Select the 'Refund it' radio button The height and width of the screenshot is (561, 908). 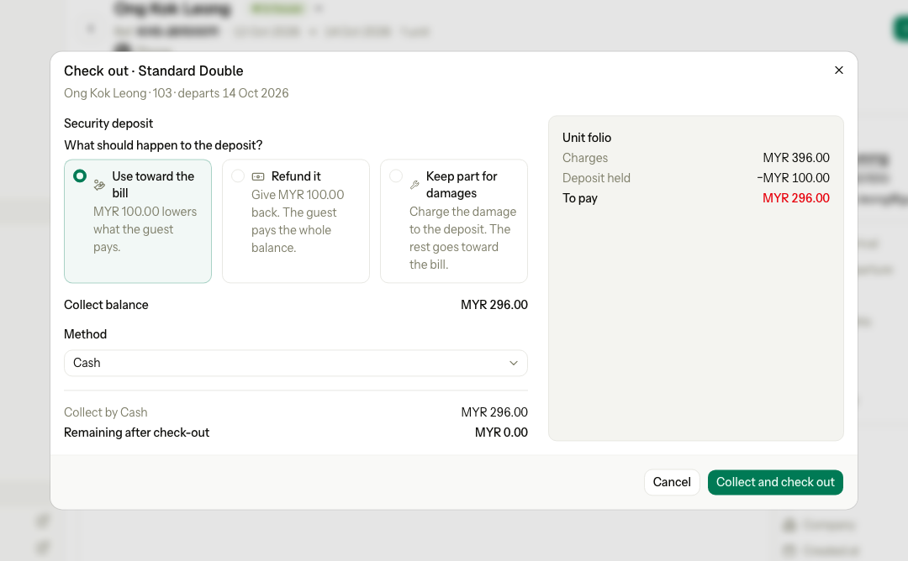pos(237,176)
